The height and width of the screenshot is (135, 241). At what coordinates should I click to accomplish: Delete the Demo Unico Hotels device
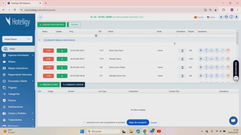coord(228,67)
